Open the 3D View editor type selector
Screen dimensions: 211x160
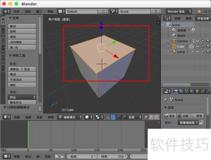[x=7, y=117]
